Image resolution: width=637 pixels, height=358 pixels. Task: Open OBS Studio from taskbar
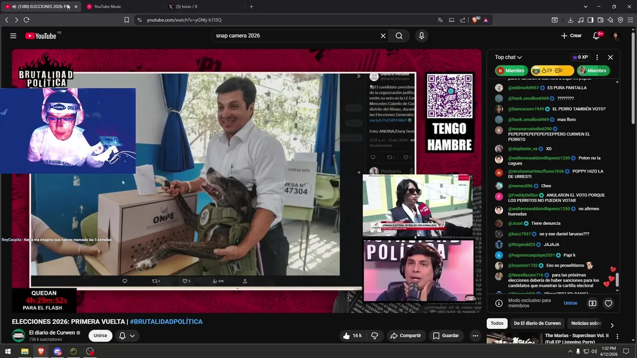tap(90, 352)
